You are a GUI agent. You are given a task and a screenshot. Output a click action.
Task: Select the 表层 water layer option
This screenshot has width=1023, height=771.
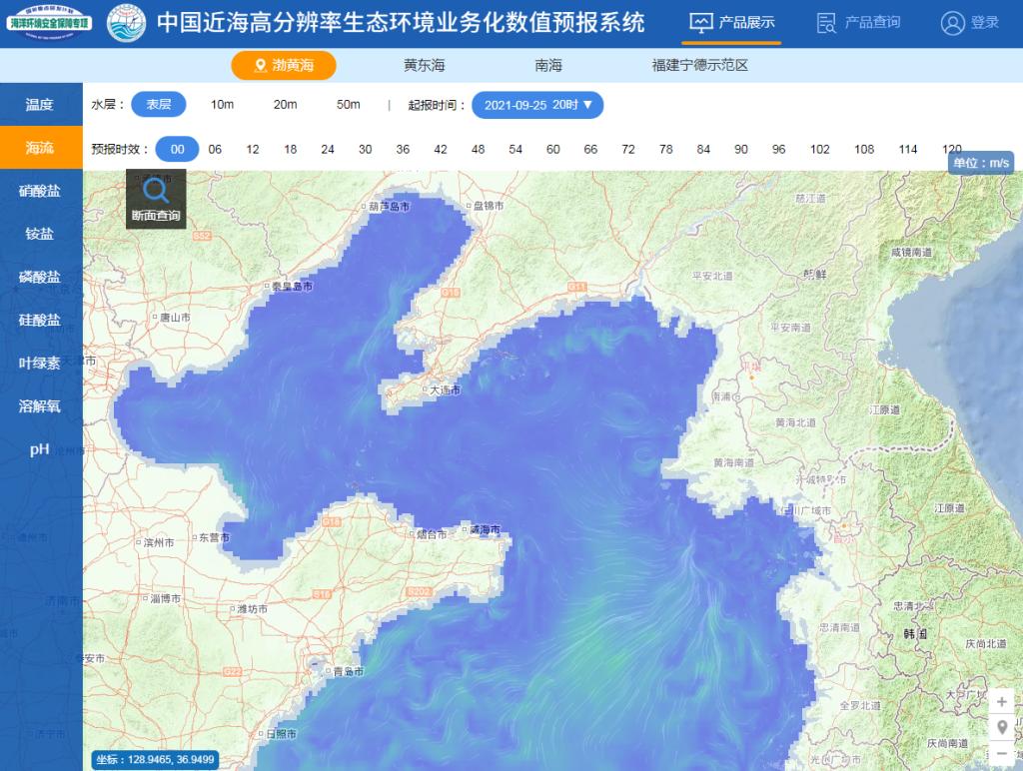159,105
